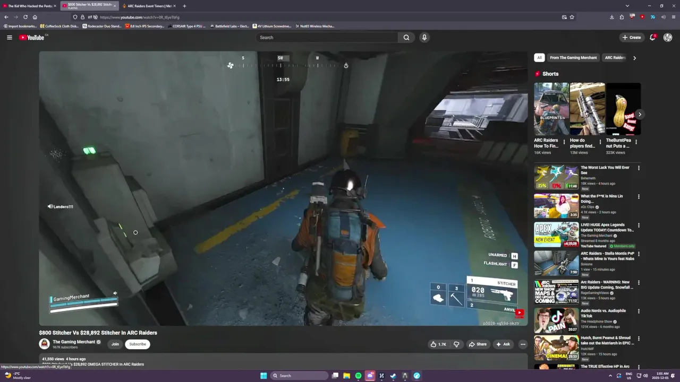Open options for 'The Worst Luck' video

point(639,168)
